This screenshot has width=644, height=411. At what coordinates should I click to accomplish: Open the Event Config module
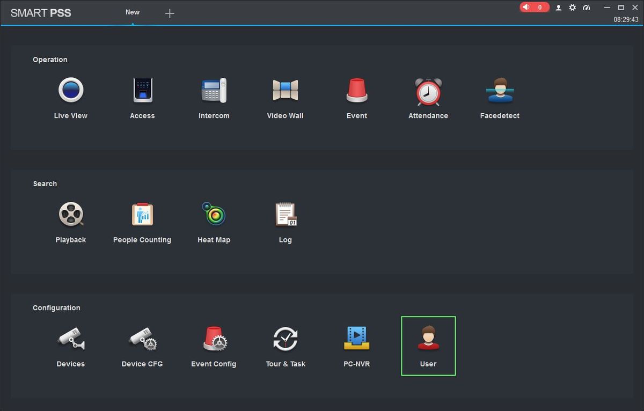(x=214, y=339)
